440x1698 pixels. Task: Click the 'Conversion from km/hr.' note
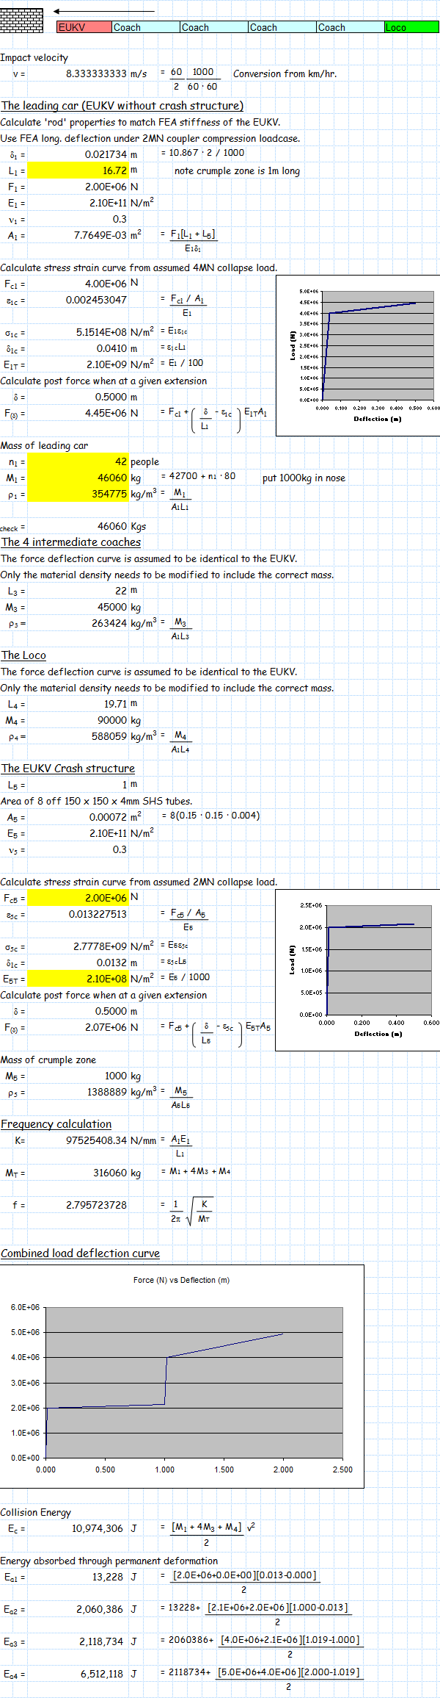[285, 73]
